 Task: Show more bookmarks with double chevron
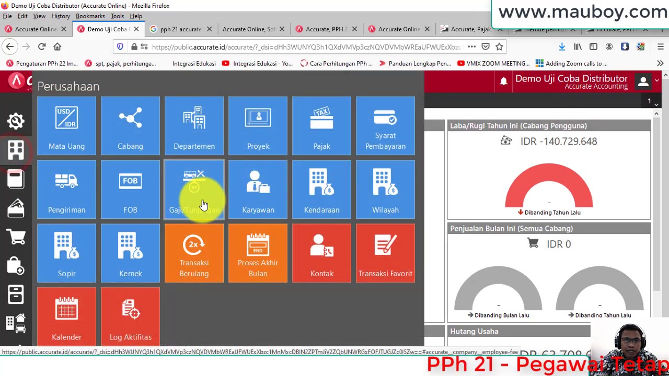[660, 63]
